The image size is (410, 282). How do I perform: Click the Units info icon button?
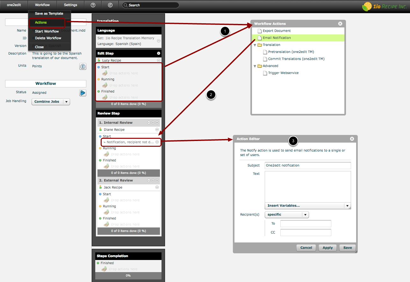[x=83, y=66]
